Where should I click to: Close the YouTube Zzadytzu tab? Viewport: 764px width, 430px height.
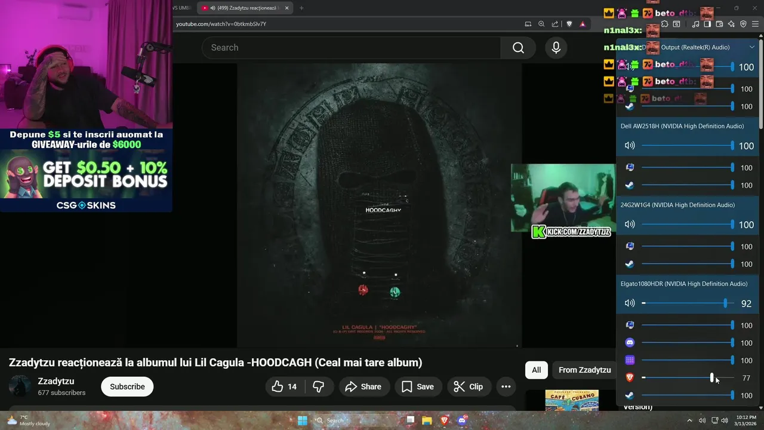[287, 8]
